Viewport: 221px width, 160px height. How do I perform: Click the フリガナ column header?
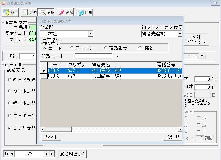click(x=79, y=65)
